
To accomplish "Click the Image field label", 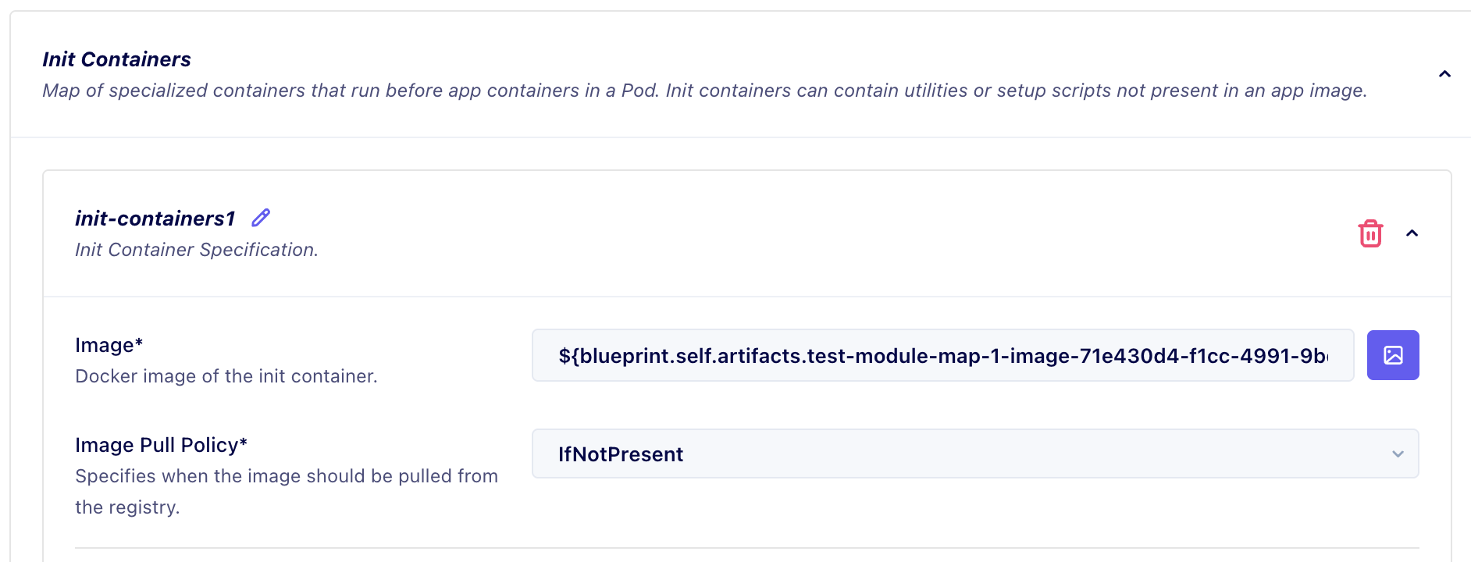I will [x=105, y=345].
